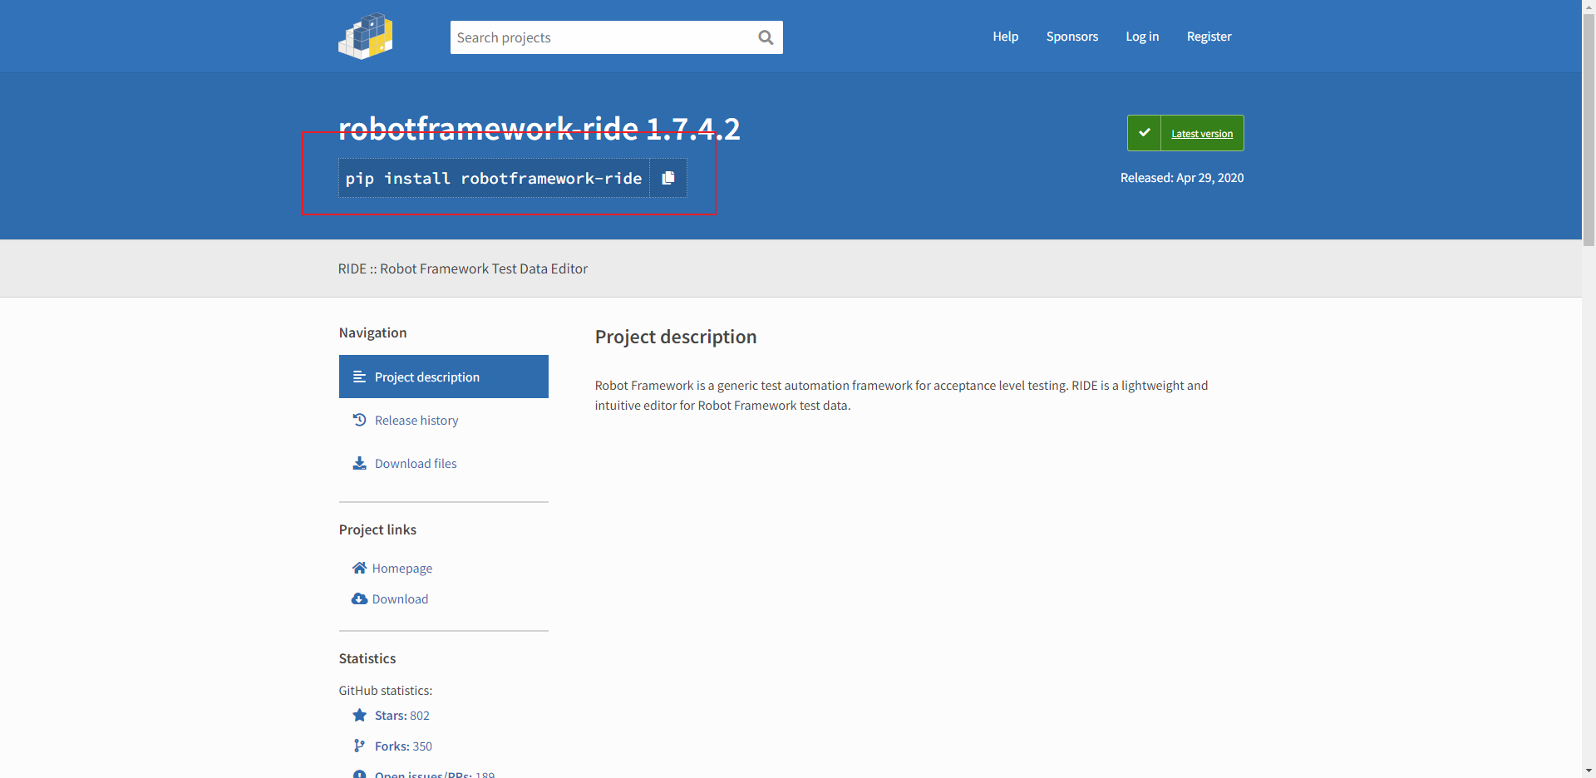Open the Forks: 350 link
This screenshot has width=1596, height=778.
(403, 746)
